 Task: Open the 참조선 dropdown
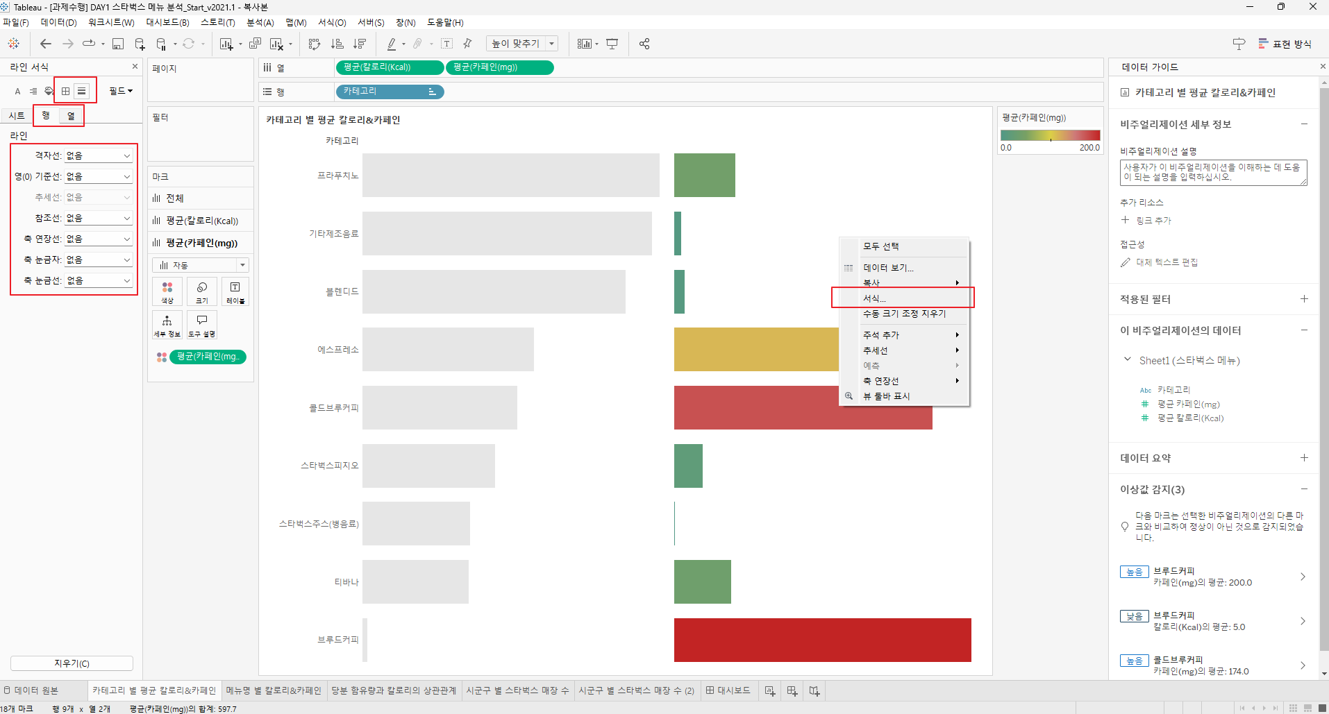coord(98,218)
